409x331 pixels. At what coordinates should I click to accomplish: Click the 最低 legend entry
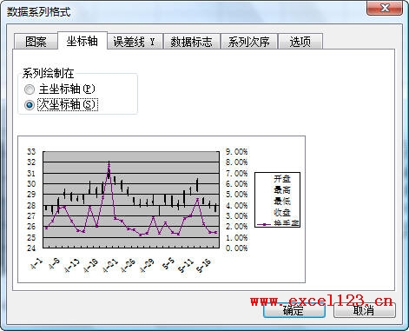click(x=282, y=201)
